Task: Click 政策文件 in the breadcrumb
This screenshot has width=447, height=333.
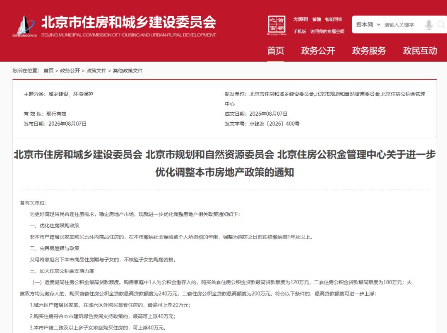Action: (96, 70)
